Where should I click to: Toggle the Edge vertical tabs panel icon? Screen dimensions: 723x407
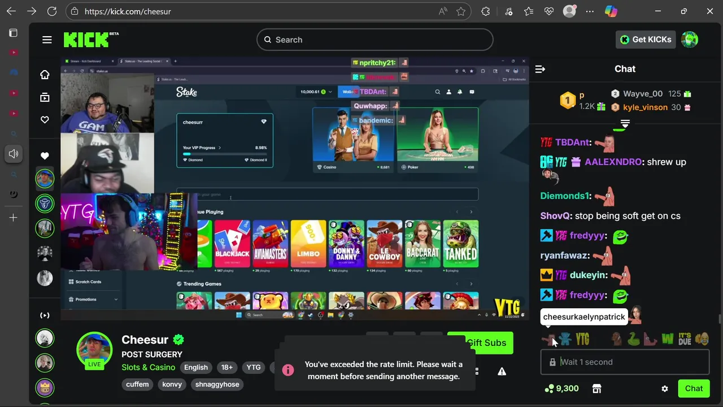pos(14,33)
